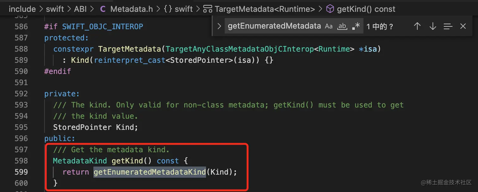Toggle Use Regular Expression option
This screenshot has height=192, width=478.
(x=356, y=27)
